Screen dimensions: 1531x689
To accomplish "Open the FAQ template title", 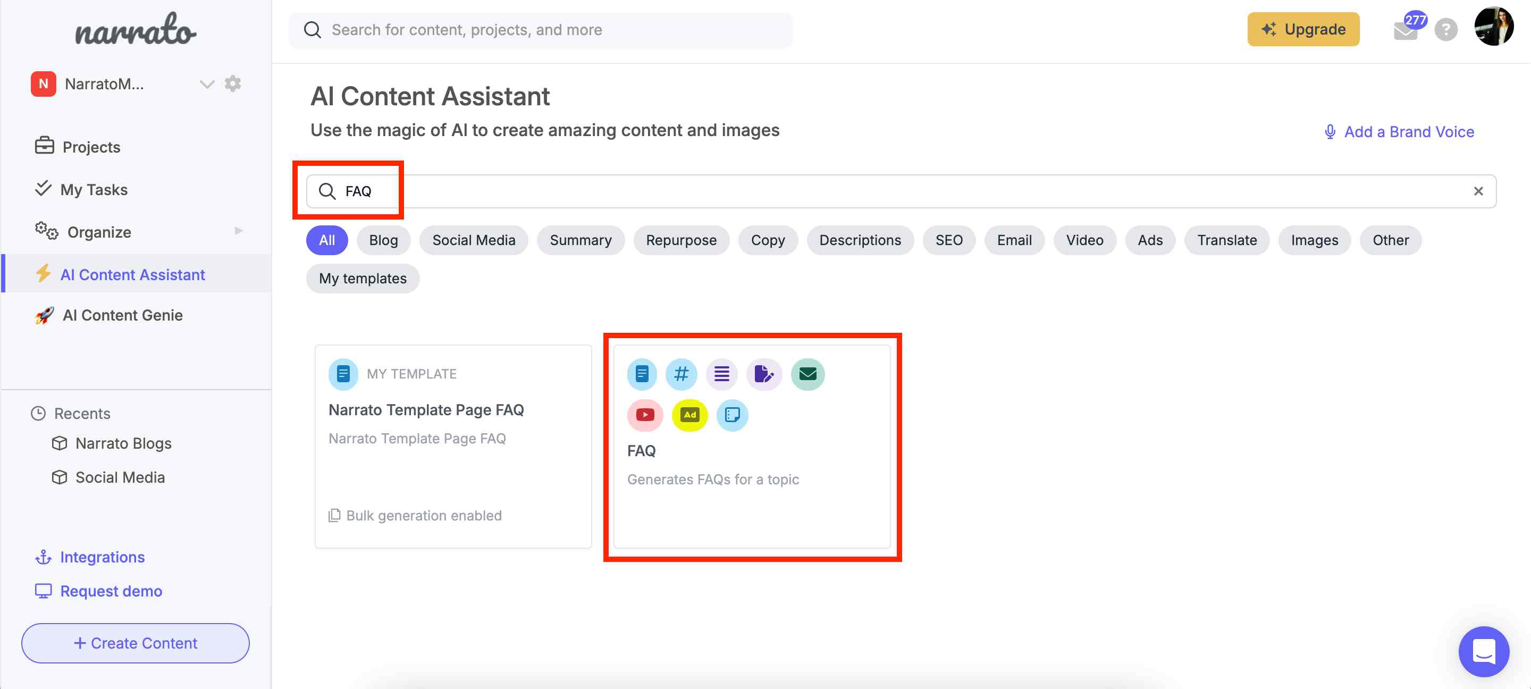I will coord(641,451).
